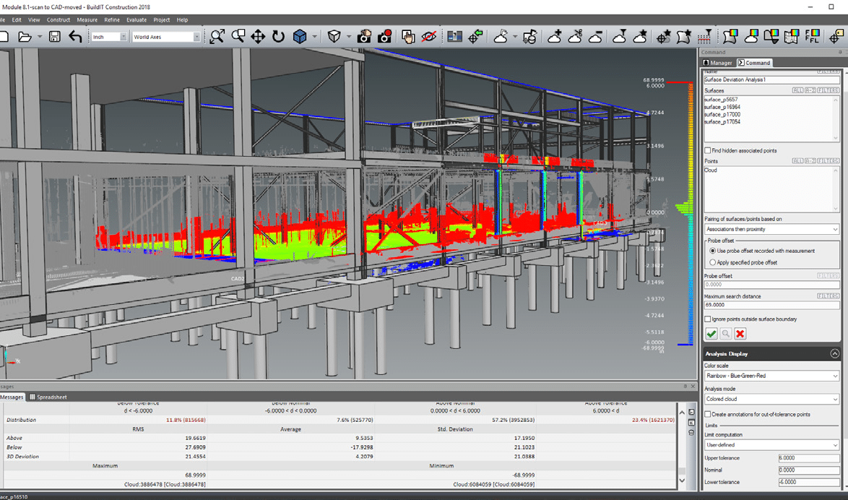Cancel the command with the red X
848x500 pixels.
[x=740, y=333]
